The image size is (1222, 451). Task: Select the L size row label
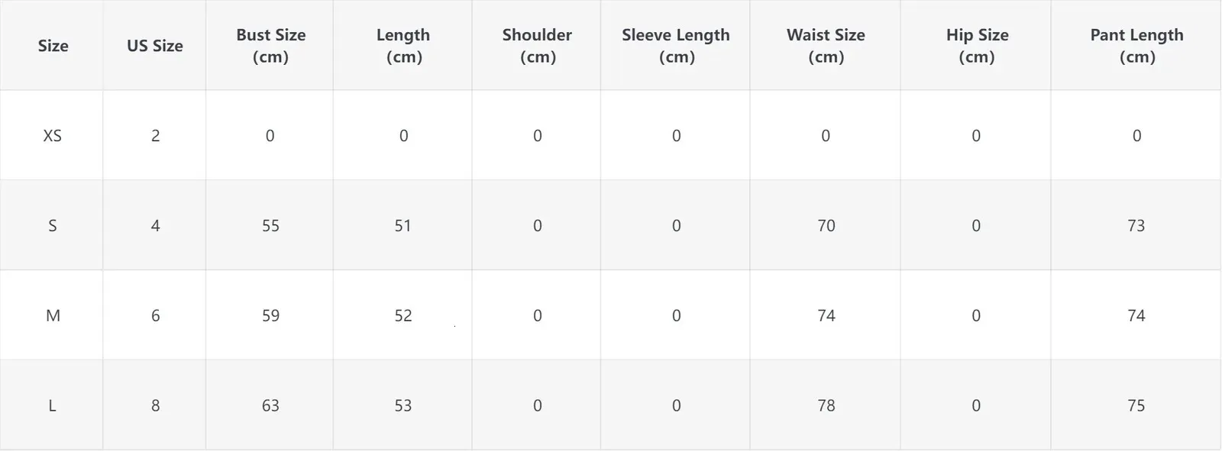52,406
